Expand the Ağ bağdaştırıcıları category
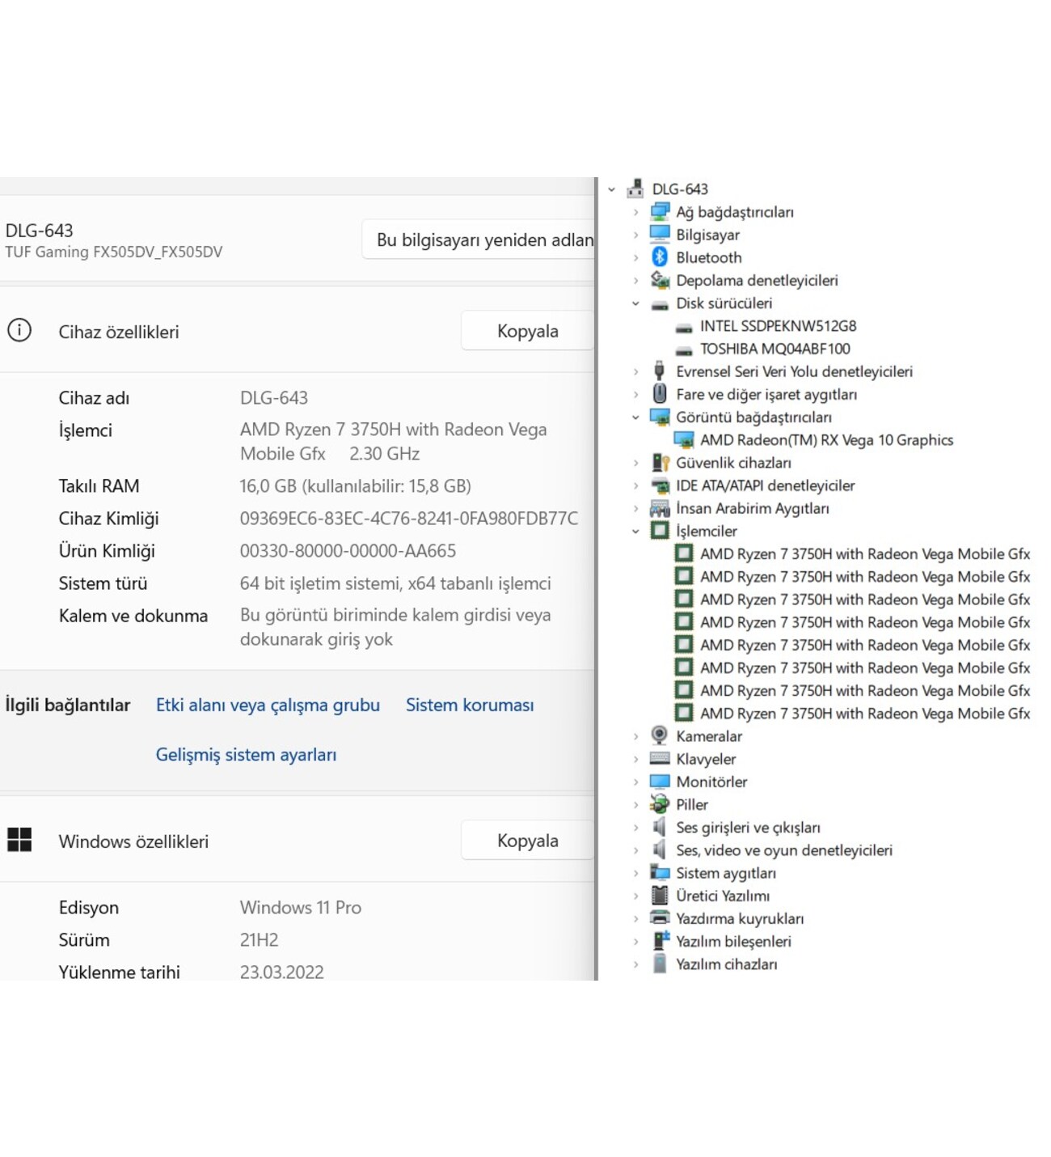This screenshot has width=1051, height=1157. pyautogui.click(x=635, y=212)
